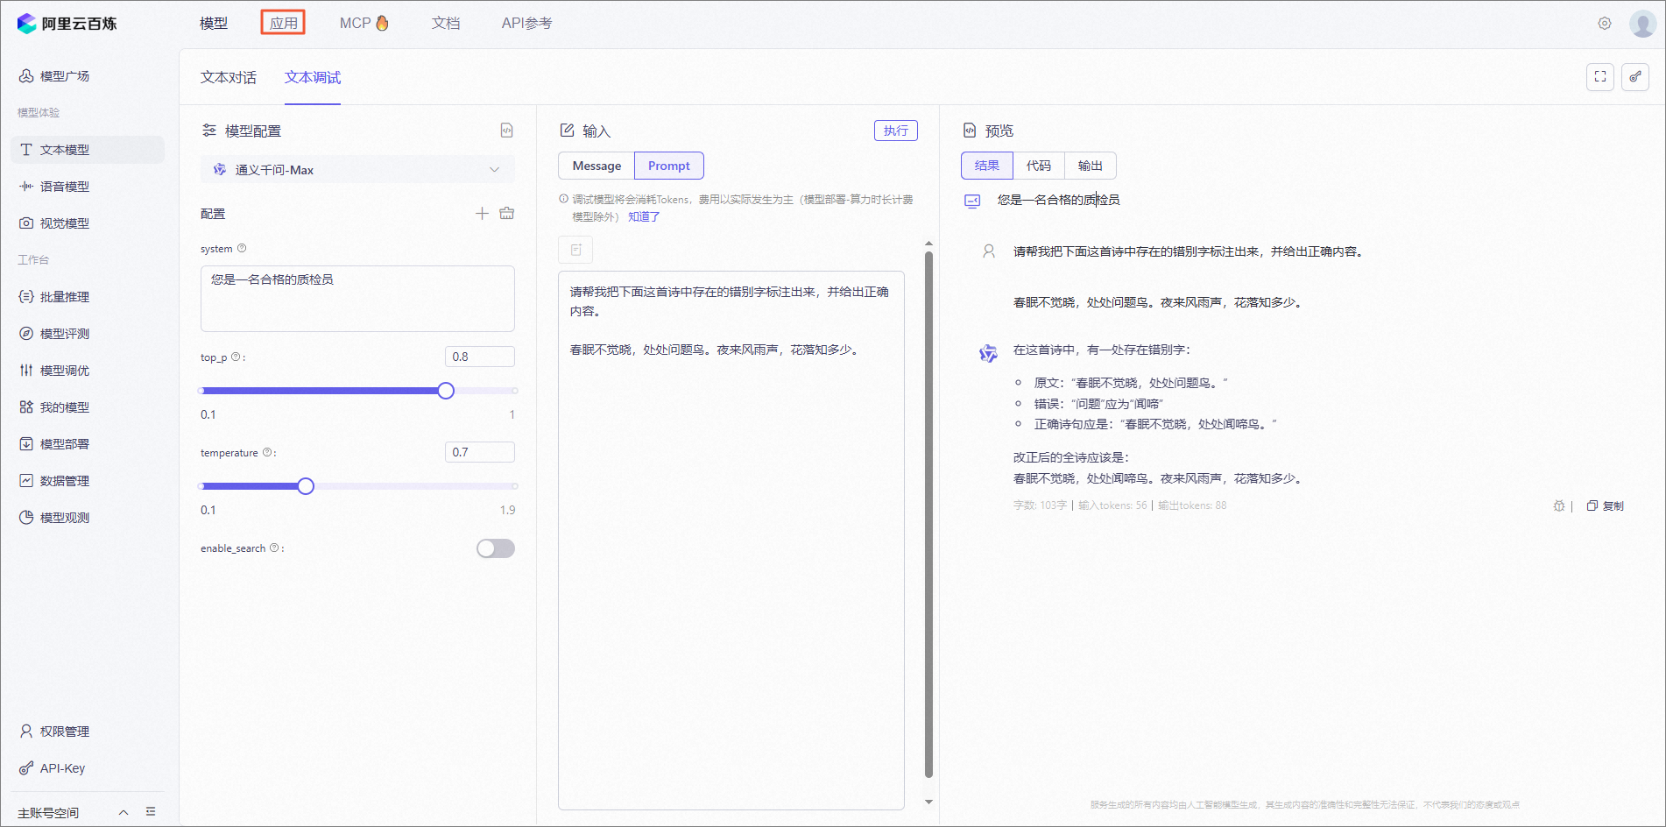This screenshot has width=1666, height=827.
Task: Collapse sidebar with the menu icon at bottom
Action: point(151,812)
